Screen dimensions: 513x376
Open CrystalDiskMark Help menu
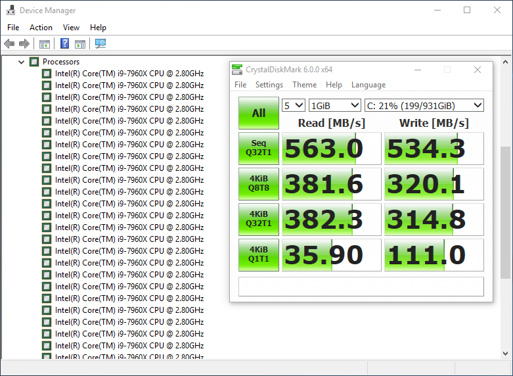point(334,85)
